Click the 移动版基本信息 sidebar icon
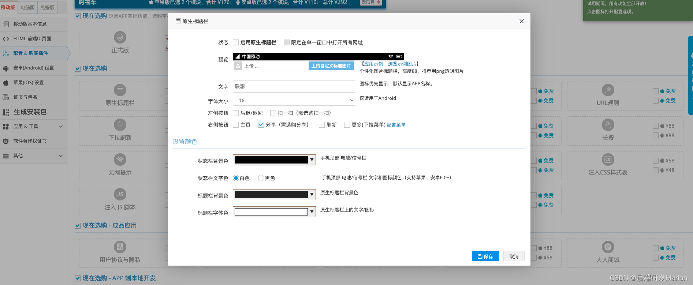The width and height of the screenshot is (693, 285). (x=6, y=24)
